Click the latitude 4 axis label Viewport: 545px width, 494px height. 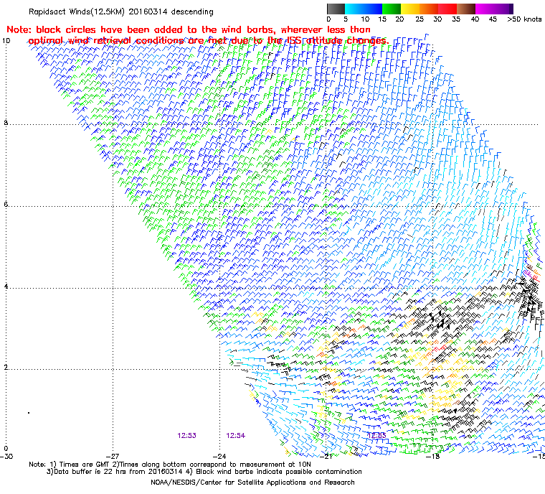(6, 286)
